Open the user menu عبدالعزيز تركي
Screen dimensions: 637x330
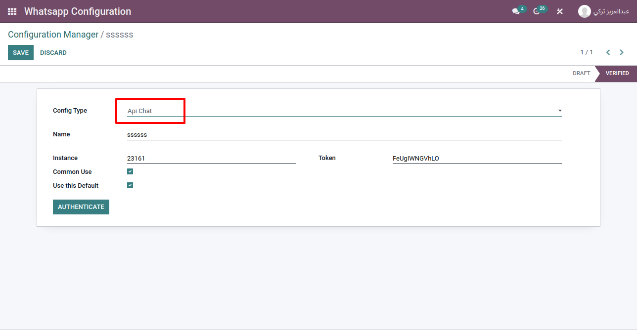click(x=604, y=11)
